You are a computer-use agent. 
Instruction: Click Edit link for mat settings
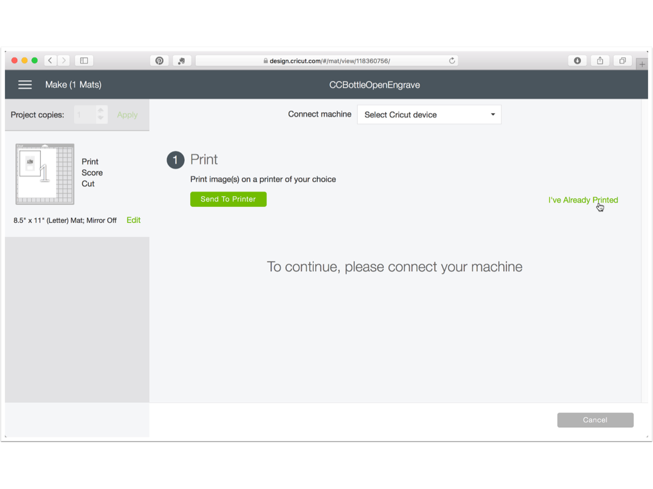[133, 220]
